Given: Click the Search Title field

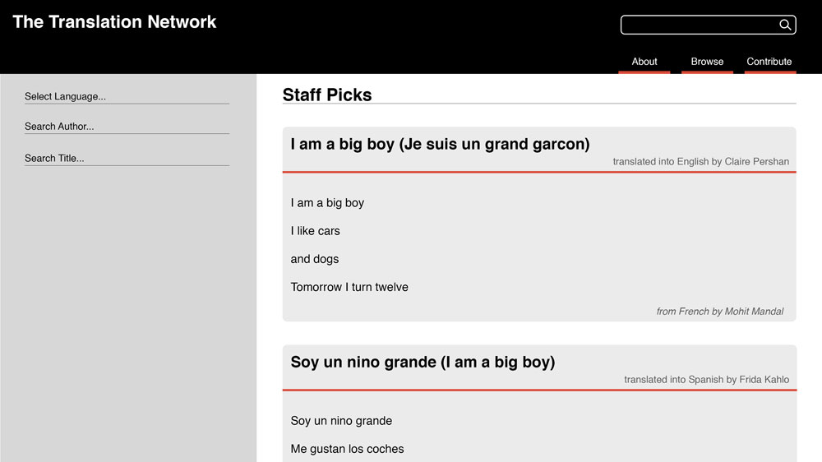Looking at the screenshot, I should (x=127, y=159).
